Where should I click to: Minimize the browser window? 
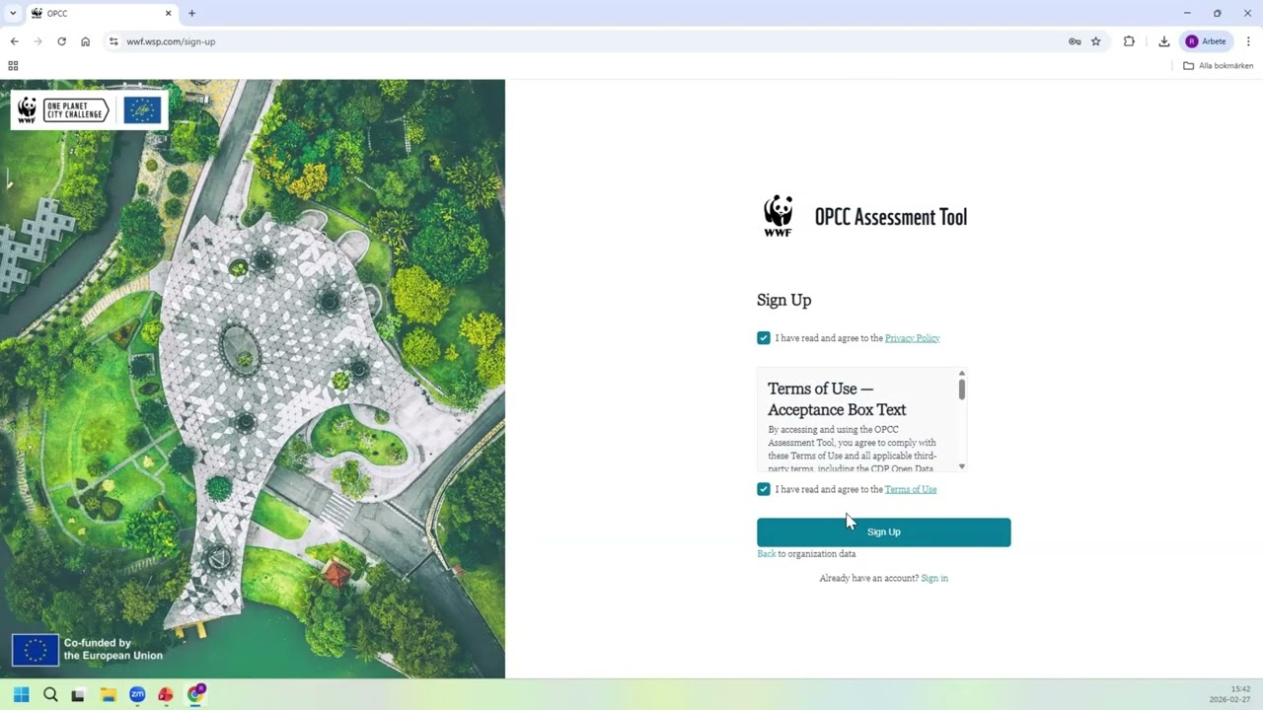[1187, 13]
